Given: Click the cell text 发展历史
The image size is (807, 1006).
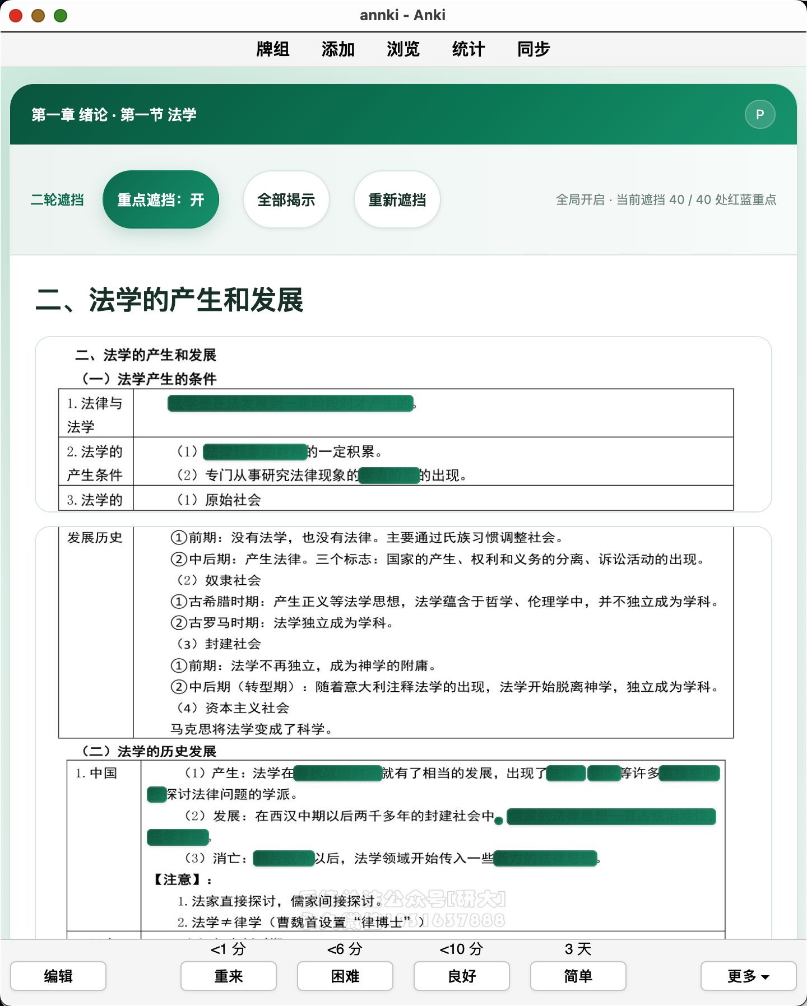Looking at the screenshot, I should (95, 538).
